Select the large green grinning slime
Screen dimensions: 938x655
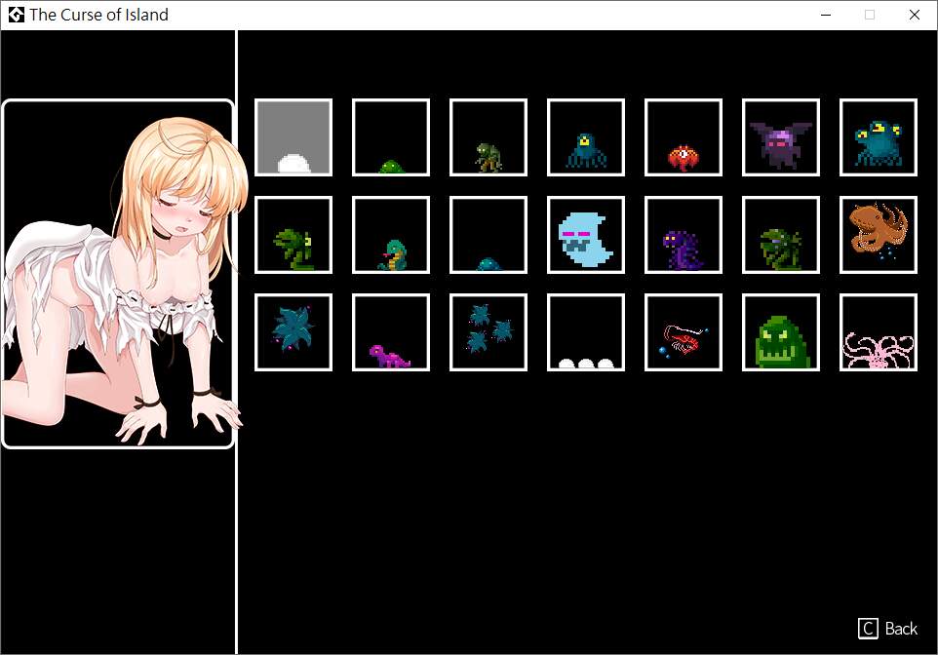point(781,332)
